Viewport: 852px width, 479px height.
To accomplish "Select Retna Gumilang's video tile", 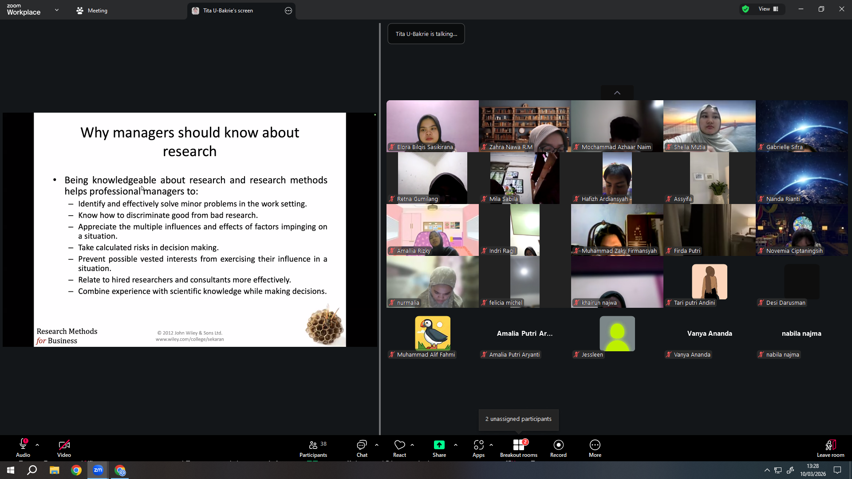I will pyautogui.click(x=433, y=178).
